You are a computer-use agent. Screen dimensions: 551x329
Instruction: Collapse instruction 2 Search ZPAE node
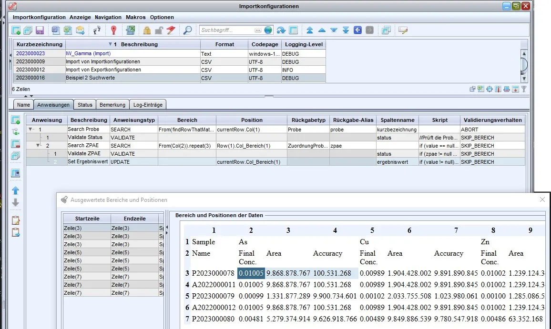38,146
